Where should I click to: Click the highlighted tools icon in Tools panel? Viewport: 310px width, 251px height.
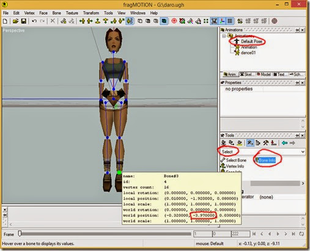point(250,143)
